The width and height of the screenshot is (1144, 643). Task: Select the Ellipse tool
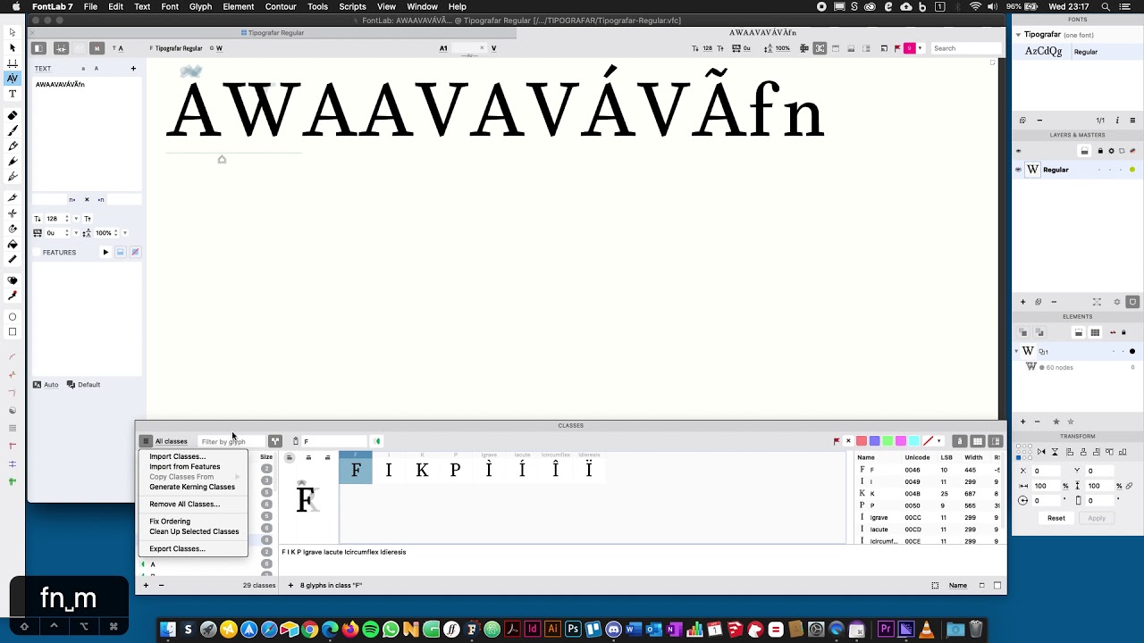click(x=13, y=316)
